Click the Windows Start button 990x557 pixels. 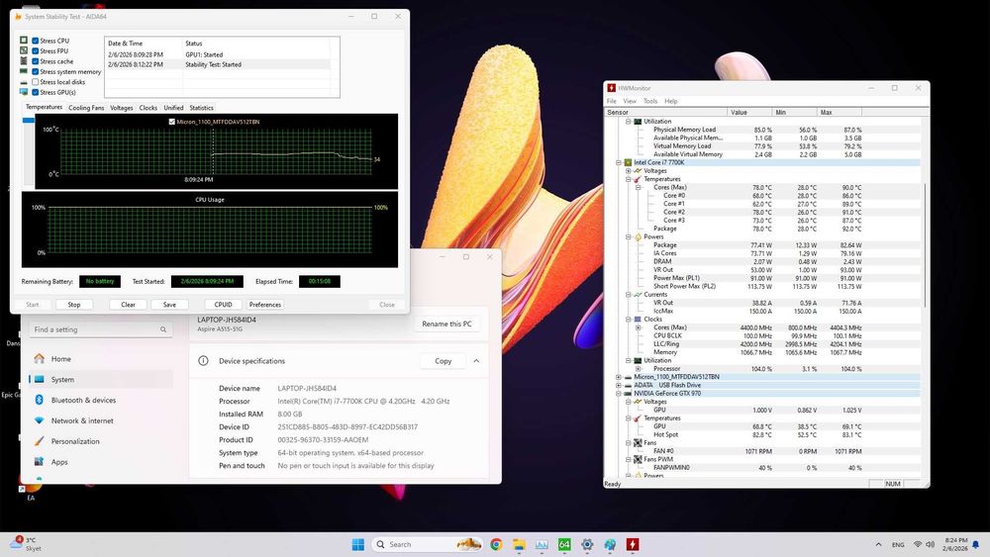[357, 544]
